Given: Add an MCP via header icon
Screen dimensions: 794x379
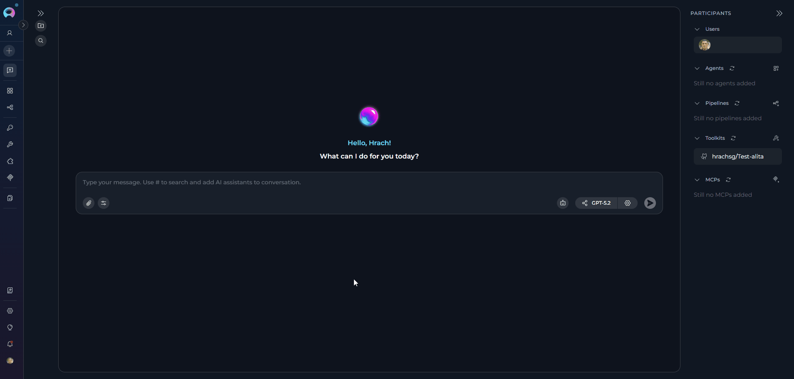Looking at the screenshot, I should [x=776, y=180].
